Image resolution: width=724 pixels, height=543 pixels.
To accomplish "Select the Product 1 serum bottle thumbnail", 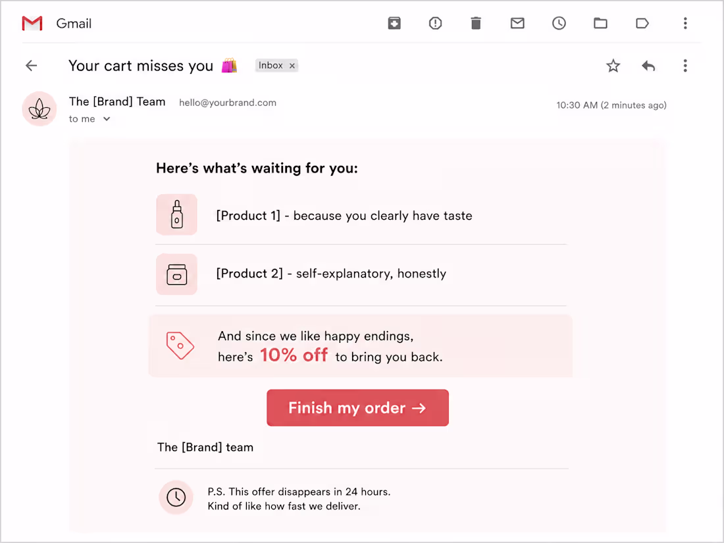I will [176, 215].
